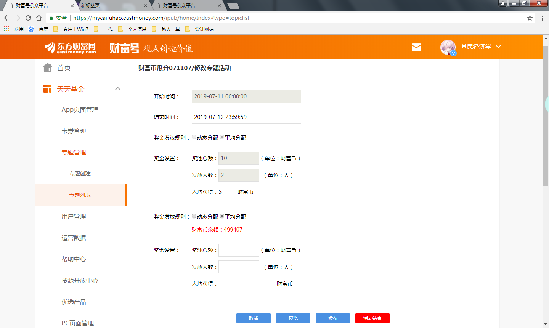Open 专题创建 submenu item
Viewport: 549px width, 328px height.
coord(80,174)
